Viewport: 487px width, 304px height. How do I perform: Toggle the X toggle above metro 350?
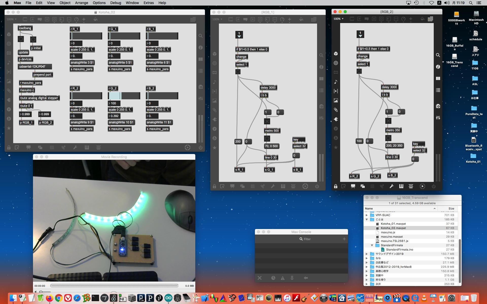click(388, 121)
